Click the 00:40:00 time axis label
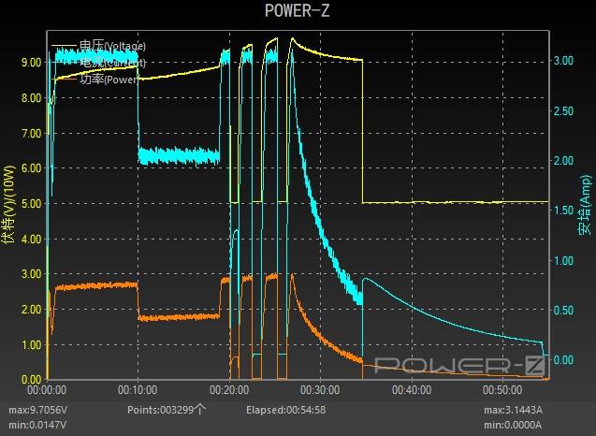 [412, 390]
